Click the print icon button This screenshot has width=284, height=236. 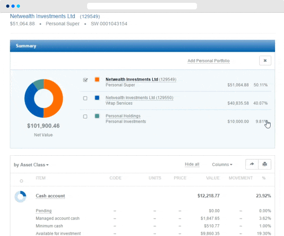(265, 164)
